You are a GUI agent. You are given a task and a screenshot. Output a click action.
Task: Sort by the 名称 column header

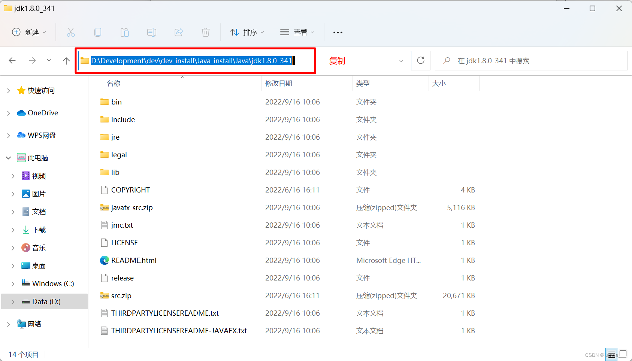click(x=114, y=83)
